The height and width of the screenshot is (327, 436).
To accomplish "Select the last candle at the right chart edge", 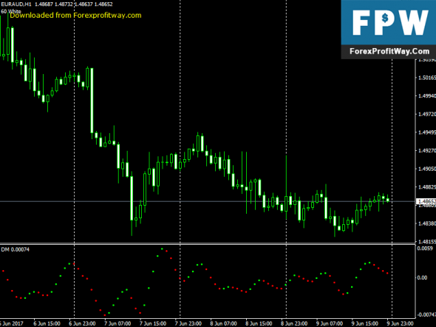I will (388, 200).
